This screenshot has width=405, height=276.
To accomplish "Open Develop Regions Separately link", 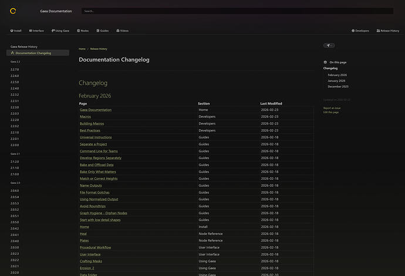I will [100, 158].
